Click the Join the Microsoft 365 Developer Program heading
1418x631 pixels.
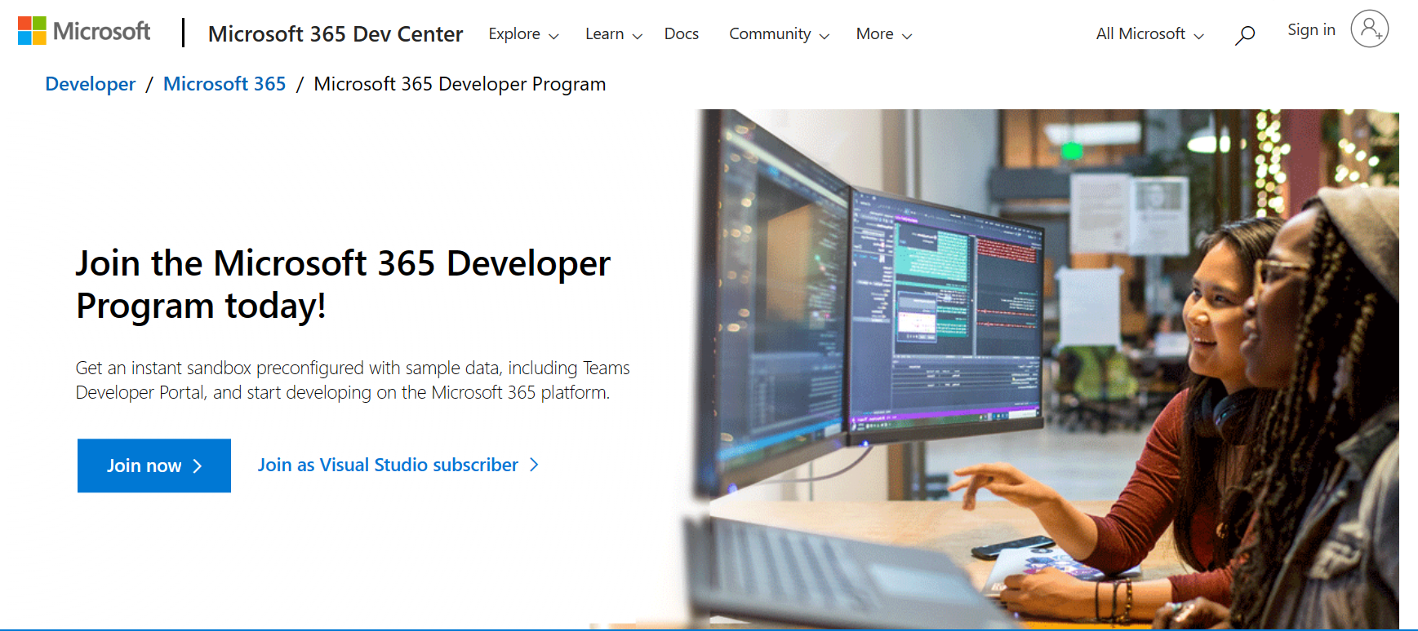click(343, 285)
